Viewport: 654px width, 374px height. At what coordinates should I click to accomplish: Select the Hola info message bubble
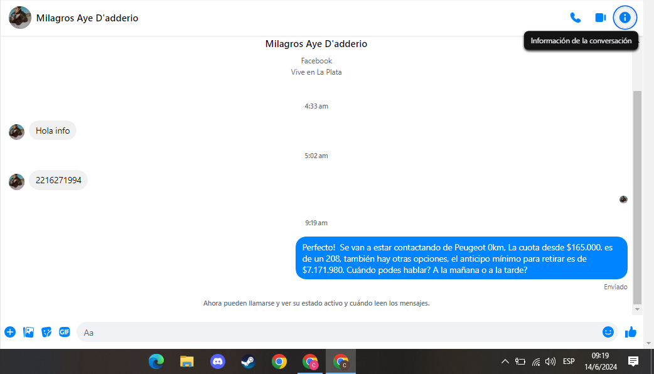(53, 131)
